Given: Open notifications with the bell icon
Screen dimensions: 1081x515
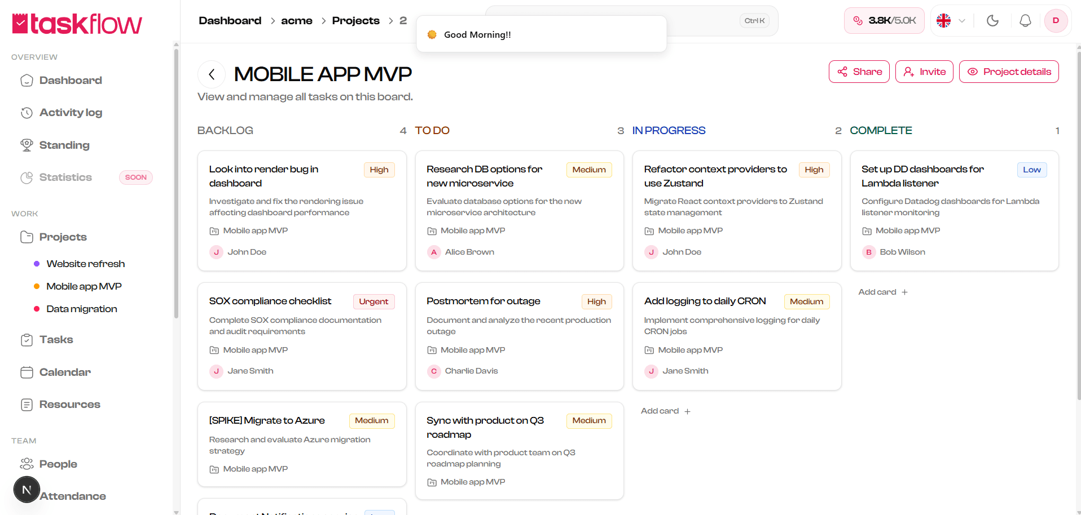Looking at the screenshot, I should [1025, 21].
